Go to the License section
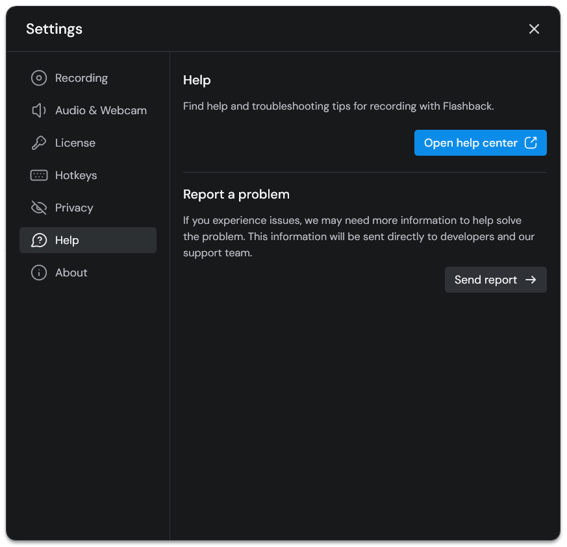 75,143
